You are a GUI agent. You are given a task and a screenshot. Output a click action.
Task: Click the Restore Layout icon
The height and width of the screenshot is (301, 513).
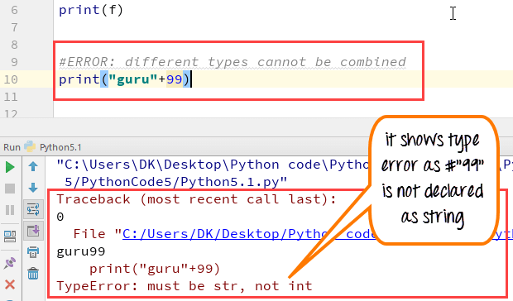click(x=10, y=236)
